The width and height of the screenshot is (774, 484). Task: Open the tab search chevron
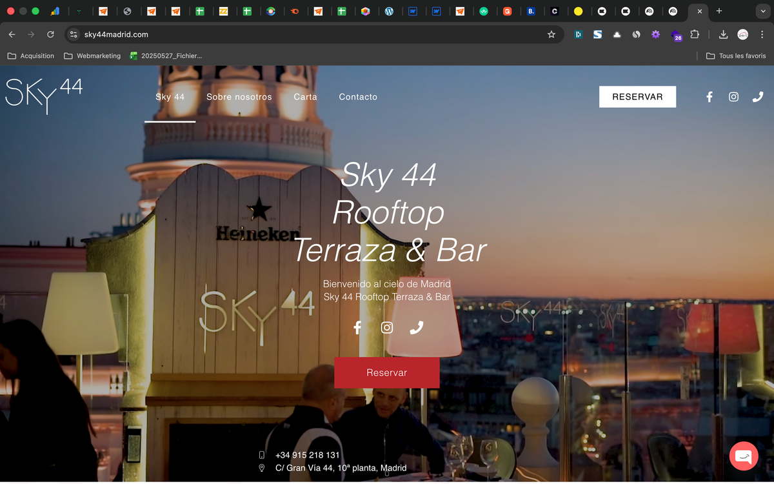[763, 11]
